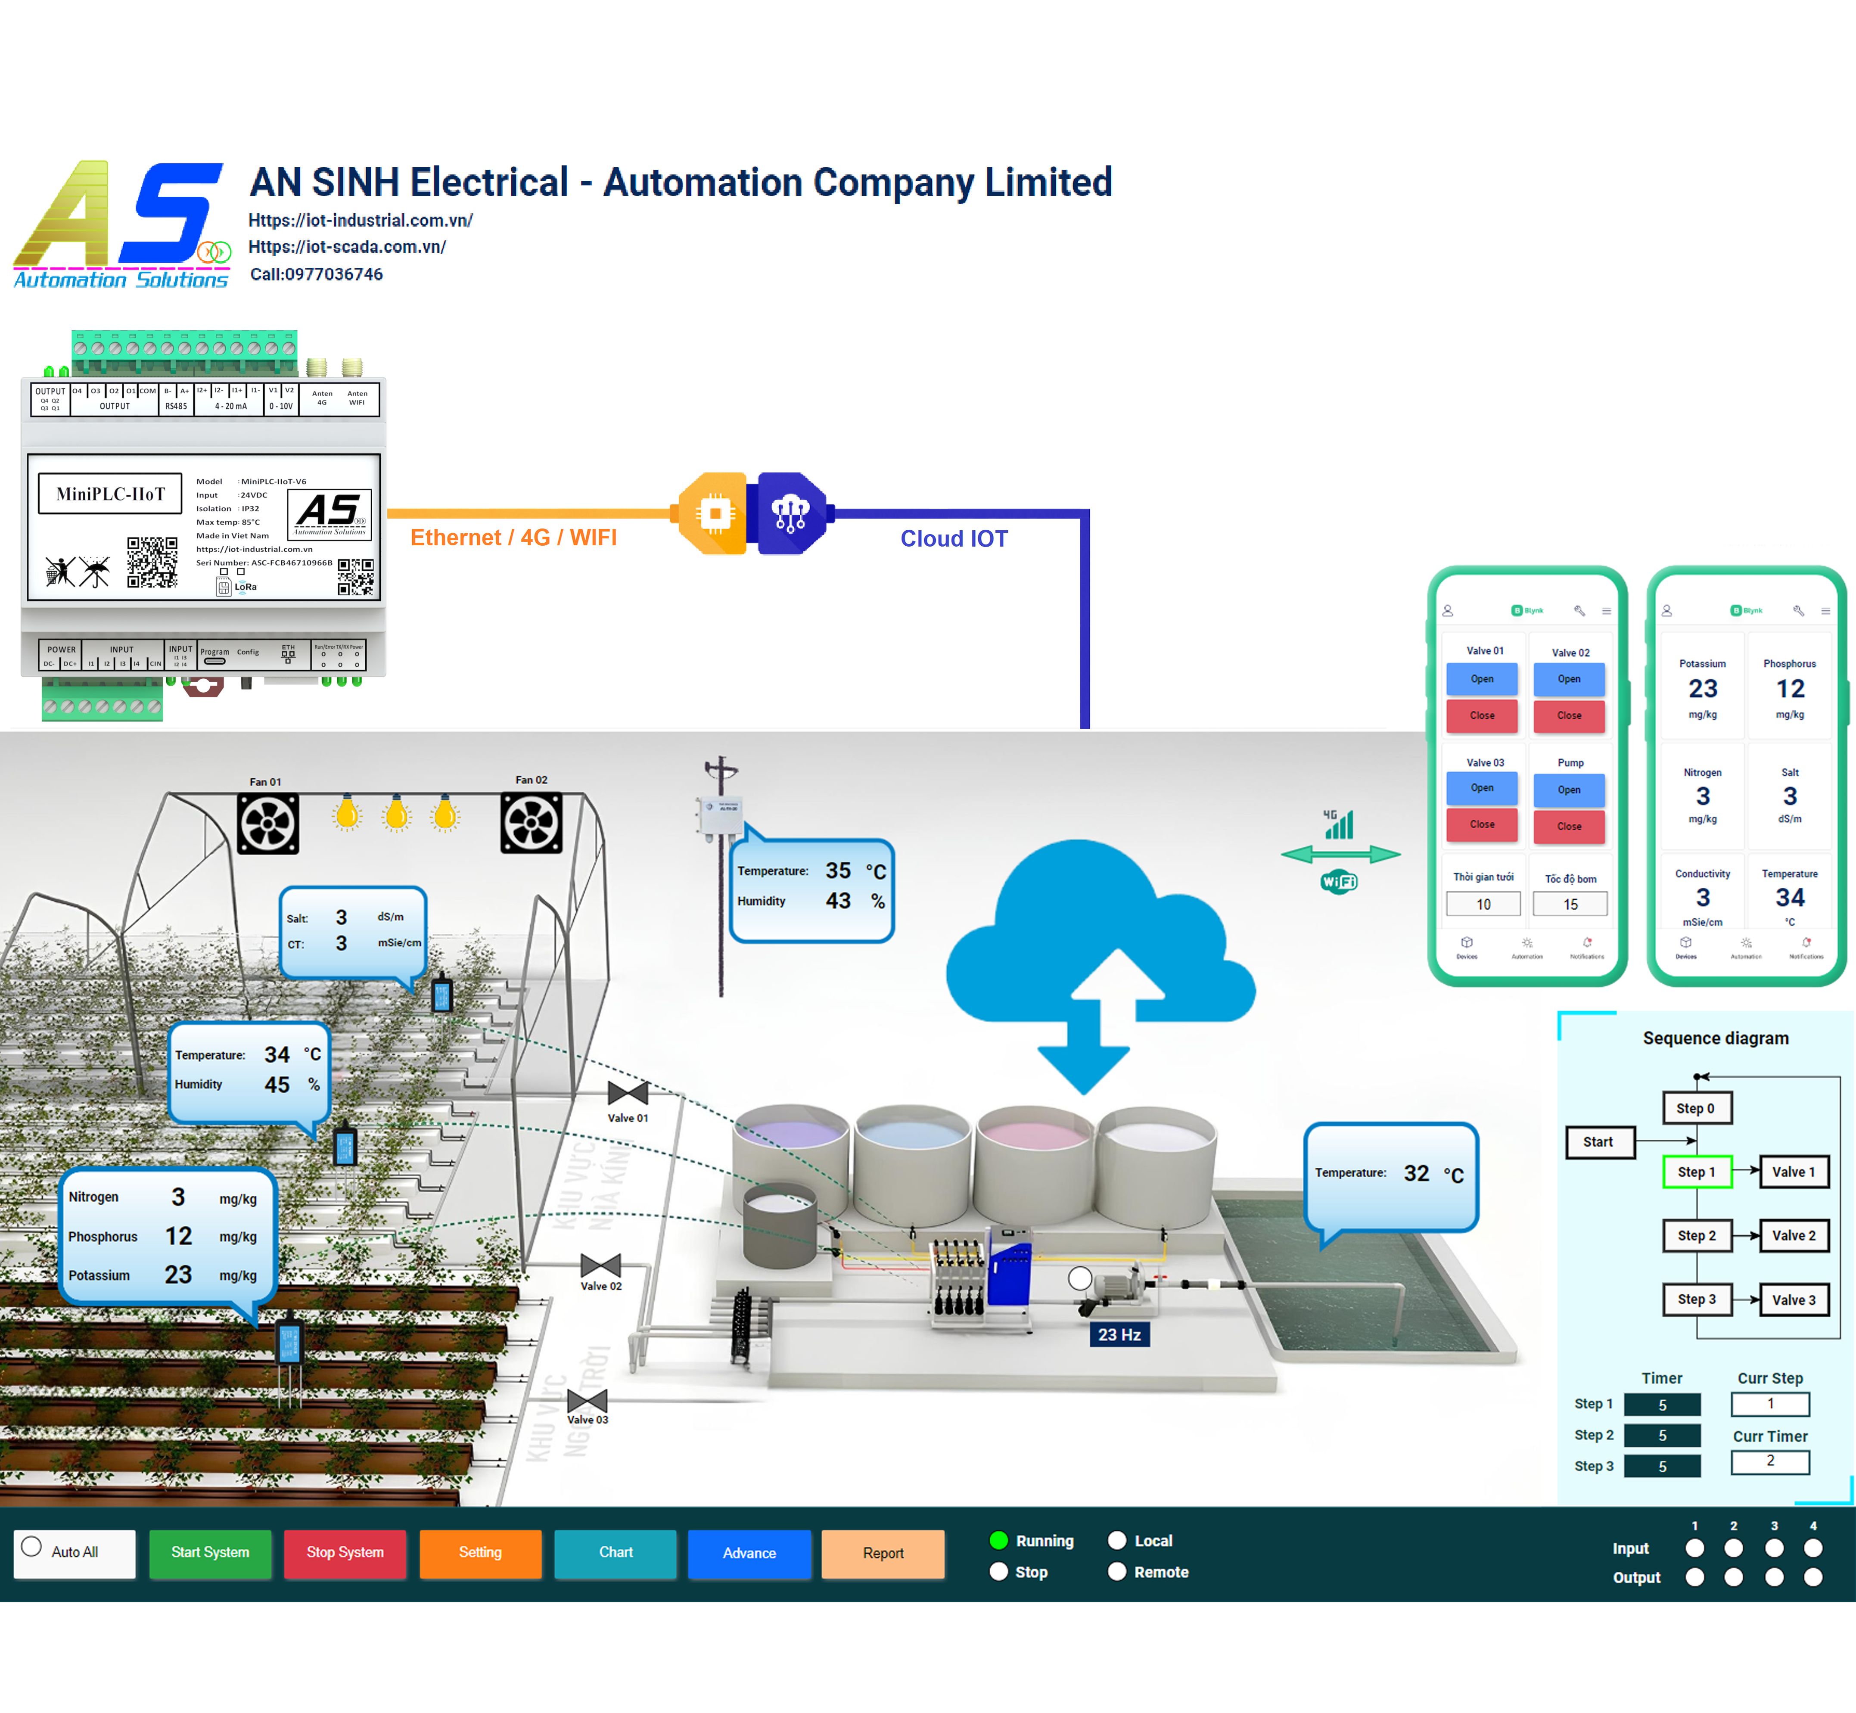Click the blue dosing controller cabinet
1856x1713 pixels.
pyautogui.click(x=1010, y=1267)
